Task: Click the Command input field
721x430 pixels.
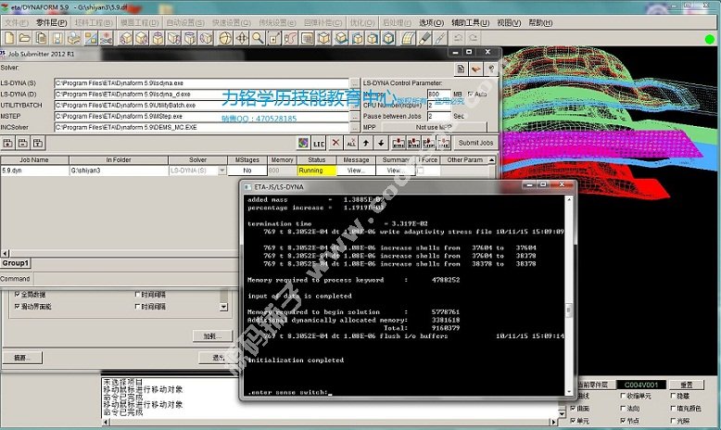Action: [136, 279]
